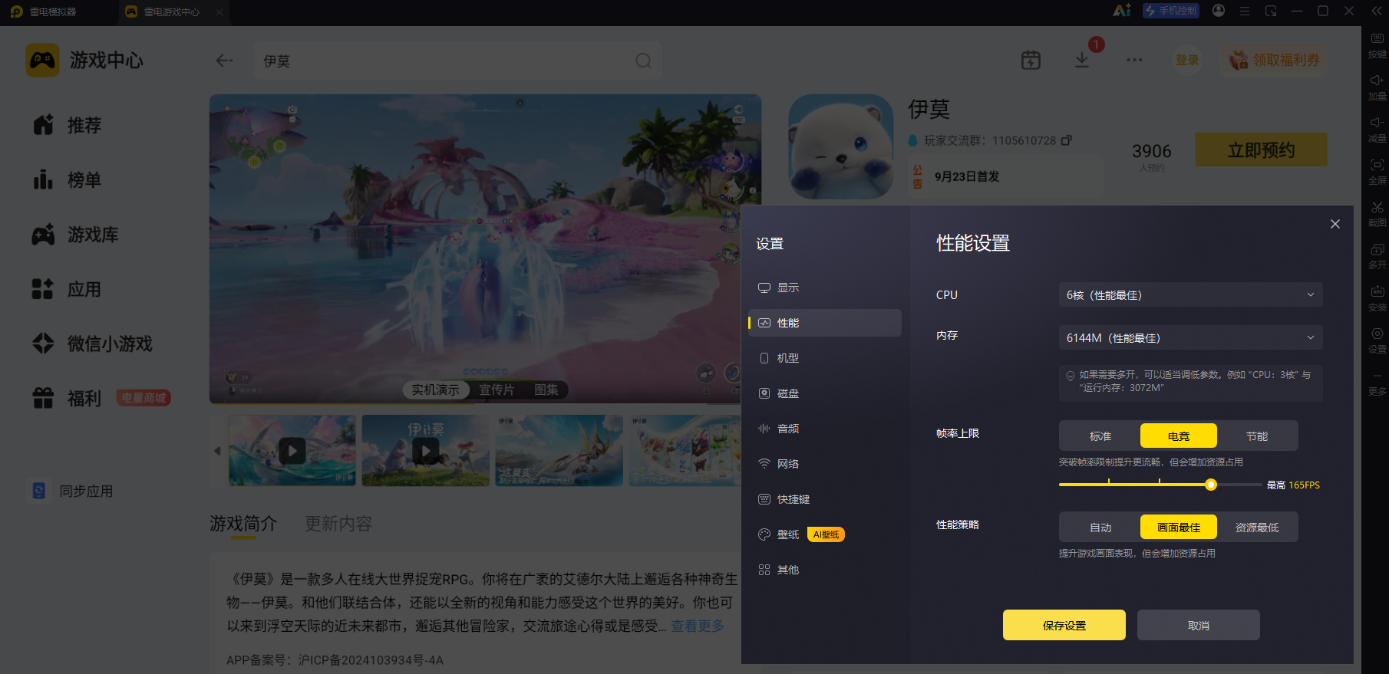Image resolution: width=1389 pixels, height=674 pixels.
Task: Switch media view to 宣传片
Action: click(497, 390)
